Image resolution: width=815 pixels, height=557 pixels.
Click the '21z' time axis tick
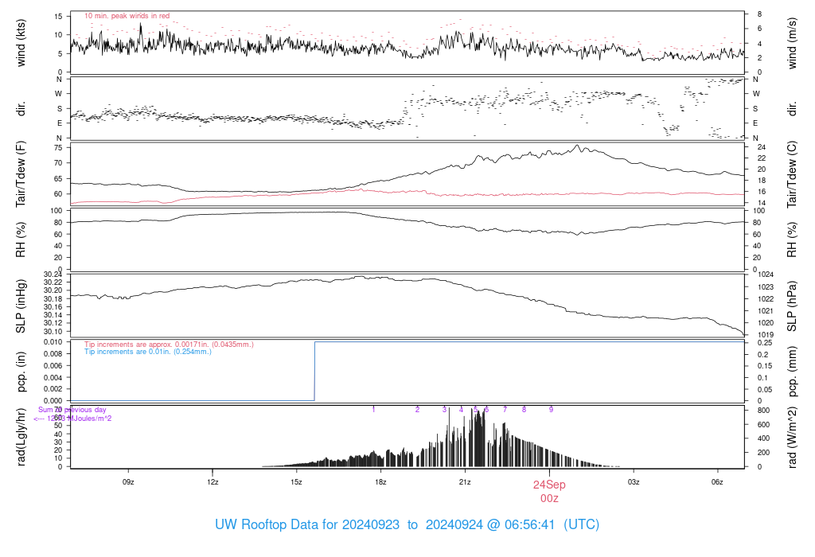tap(465, 482)
